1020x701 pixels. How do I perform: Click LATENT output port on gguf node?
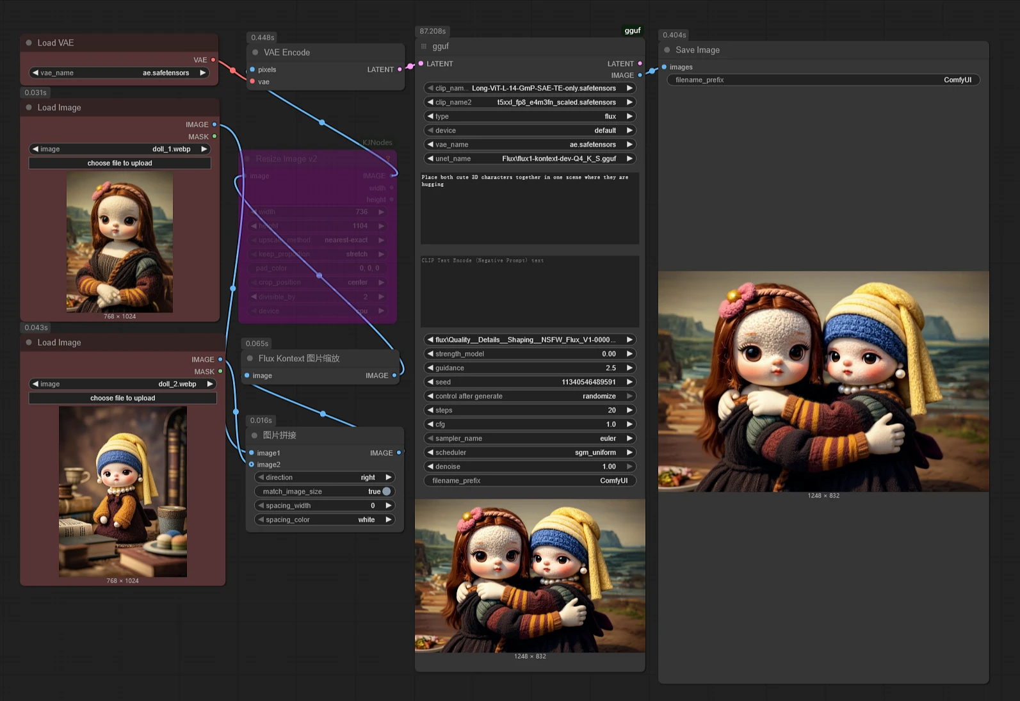pos(640,63)
